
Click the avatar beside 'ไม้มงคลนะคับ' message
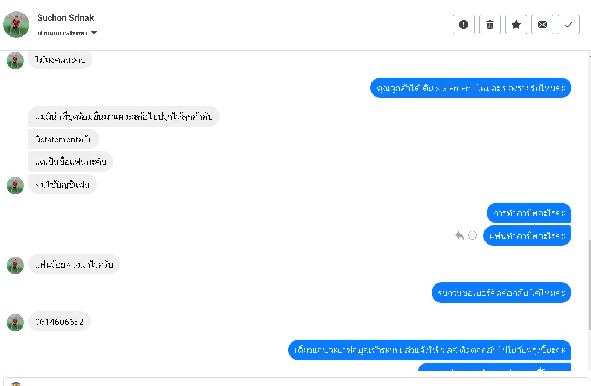[15, 61]
